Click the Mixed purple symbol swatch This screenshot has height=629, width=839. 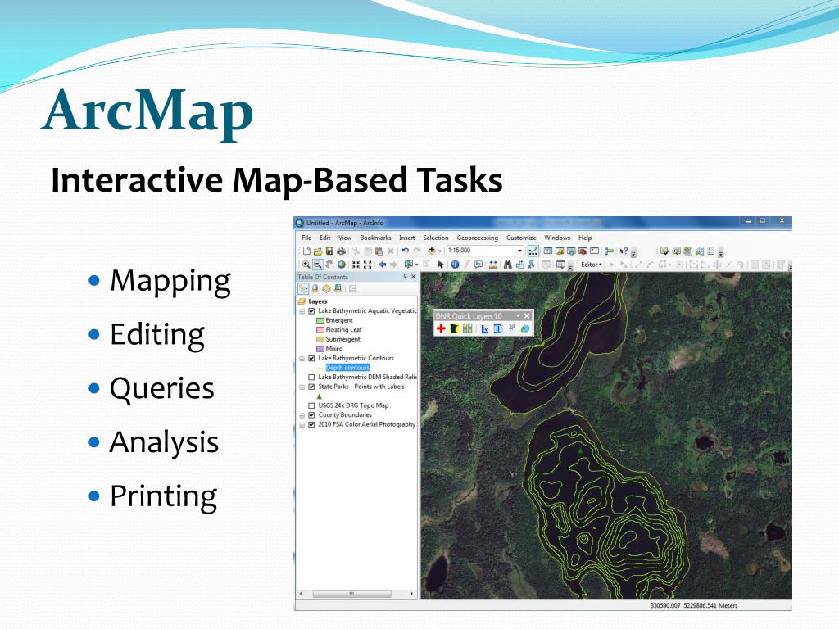pyautogui.click(x=320, y=349)
